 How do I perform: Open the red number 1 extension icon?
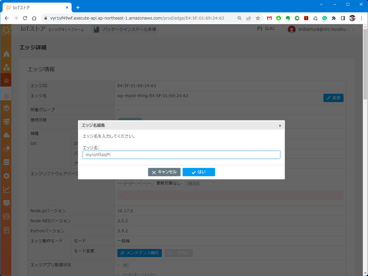tap(306, 18)
